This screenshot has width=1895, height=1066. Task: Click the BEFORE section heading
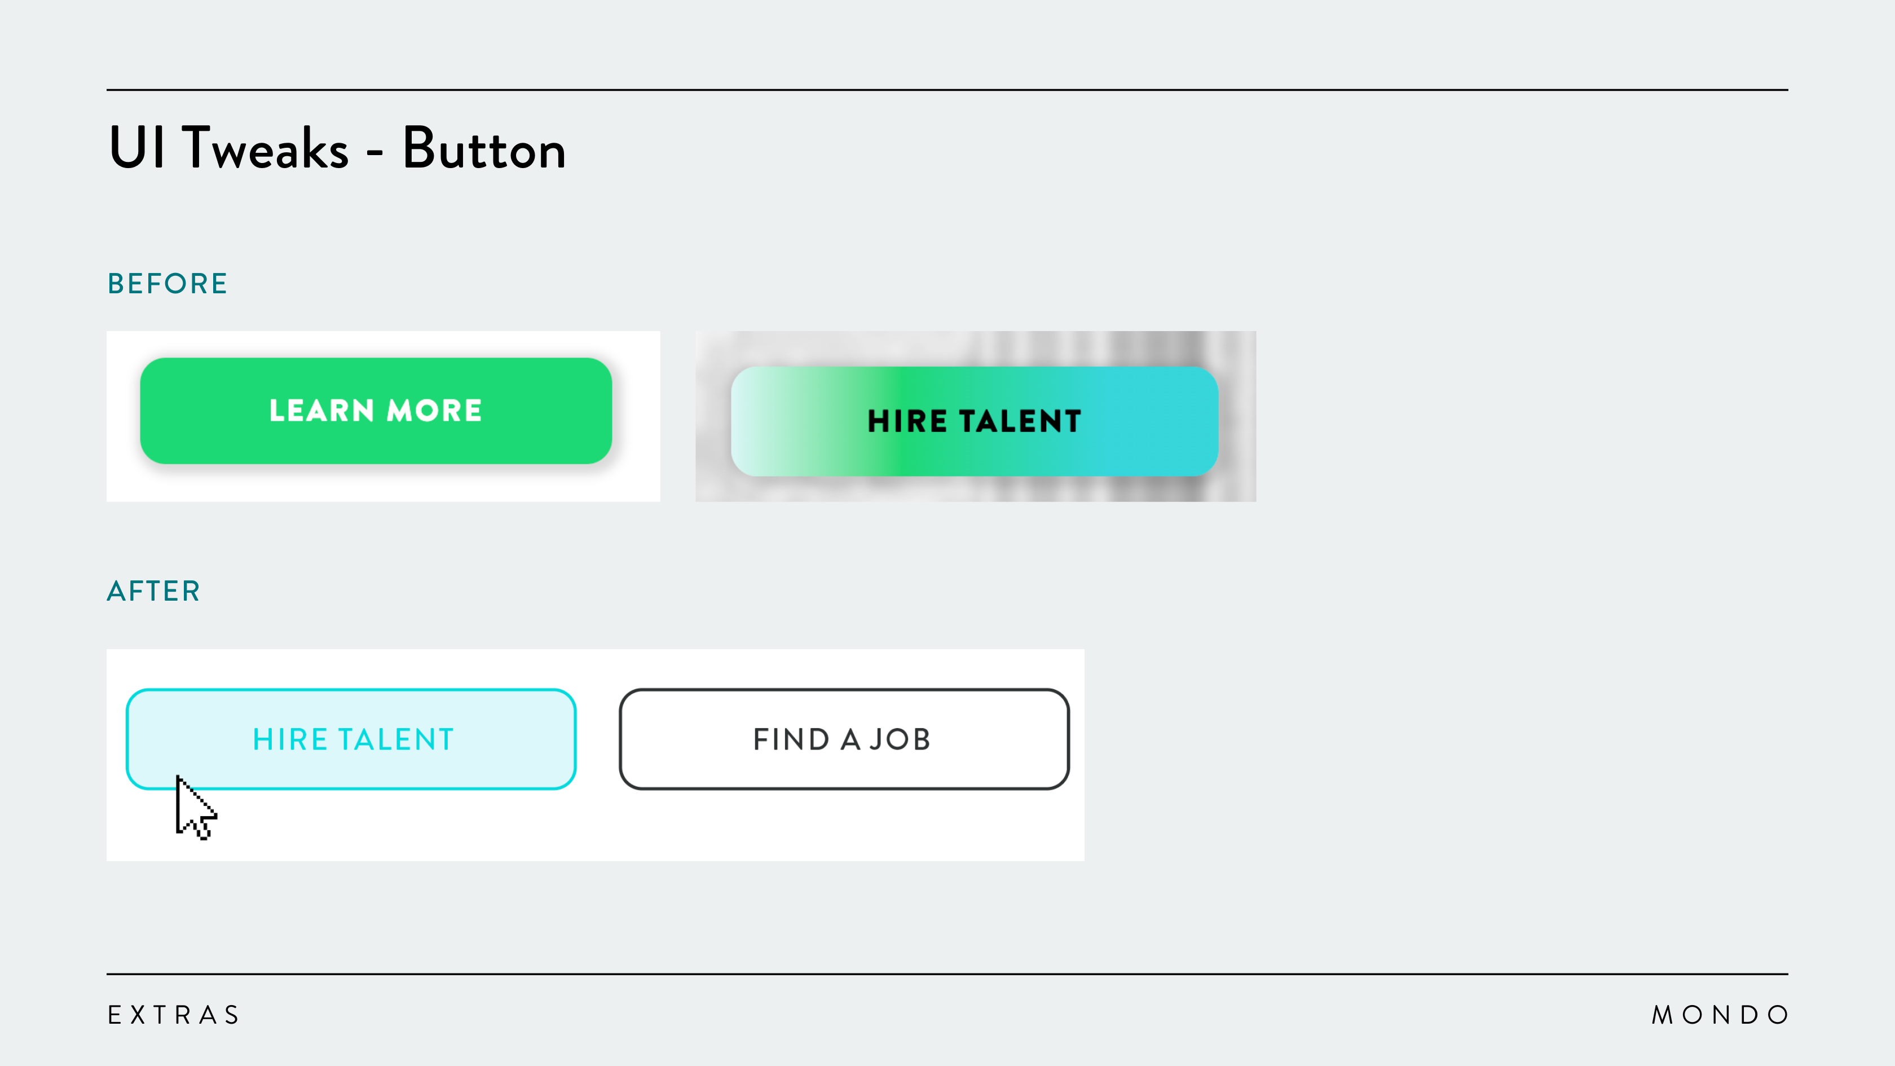pyautogui.click(x=168, y=284)
